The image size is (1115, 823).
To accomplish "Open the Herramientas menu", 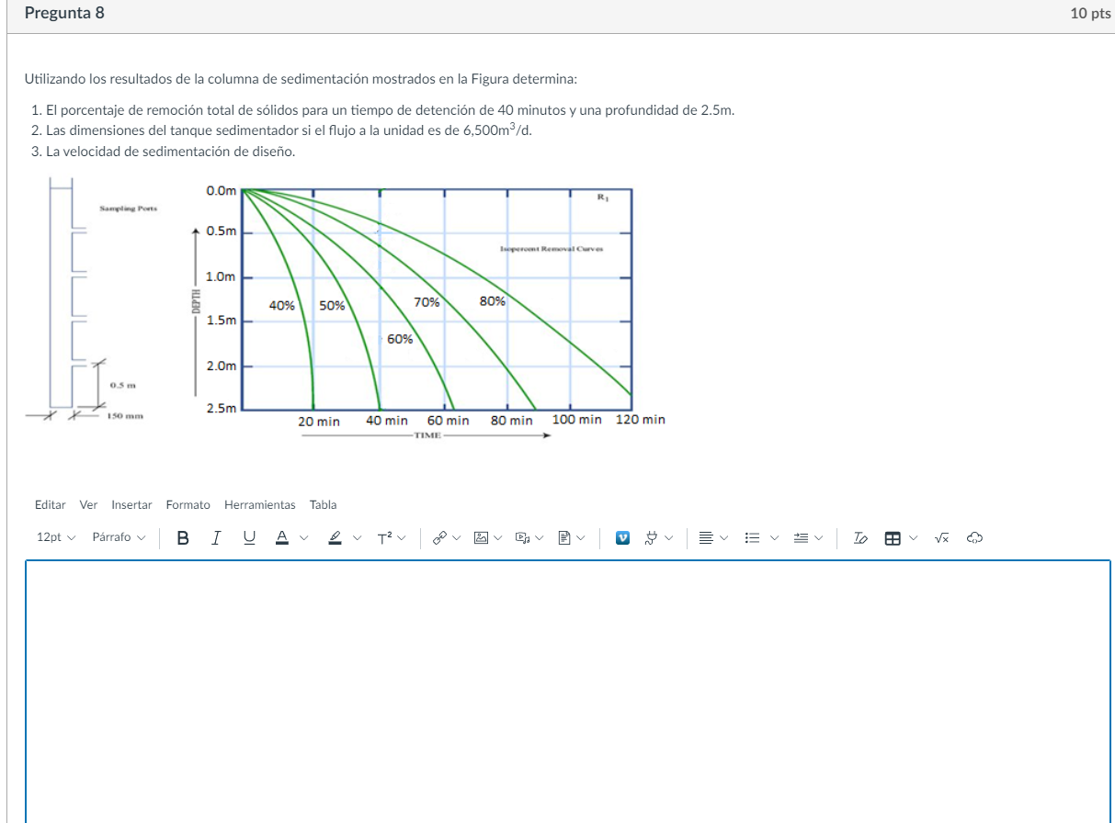I will (260, 504).
